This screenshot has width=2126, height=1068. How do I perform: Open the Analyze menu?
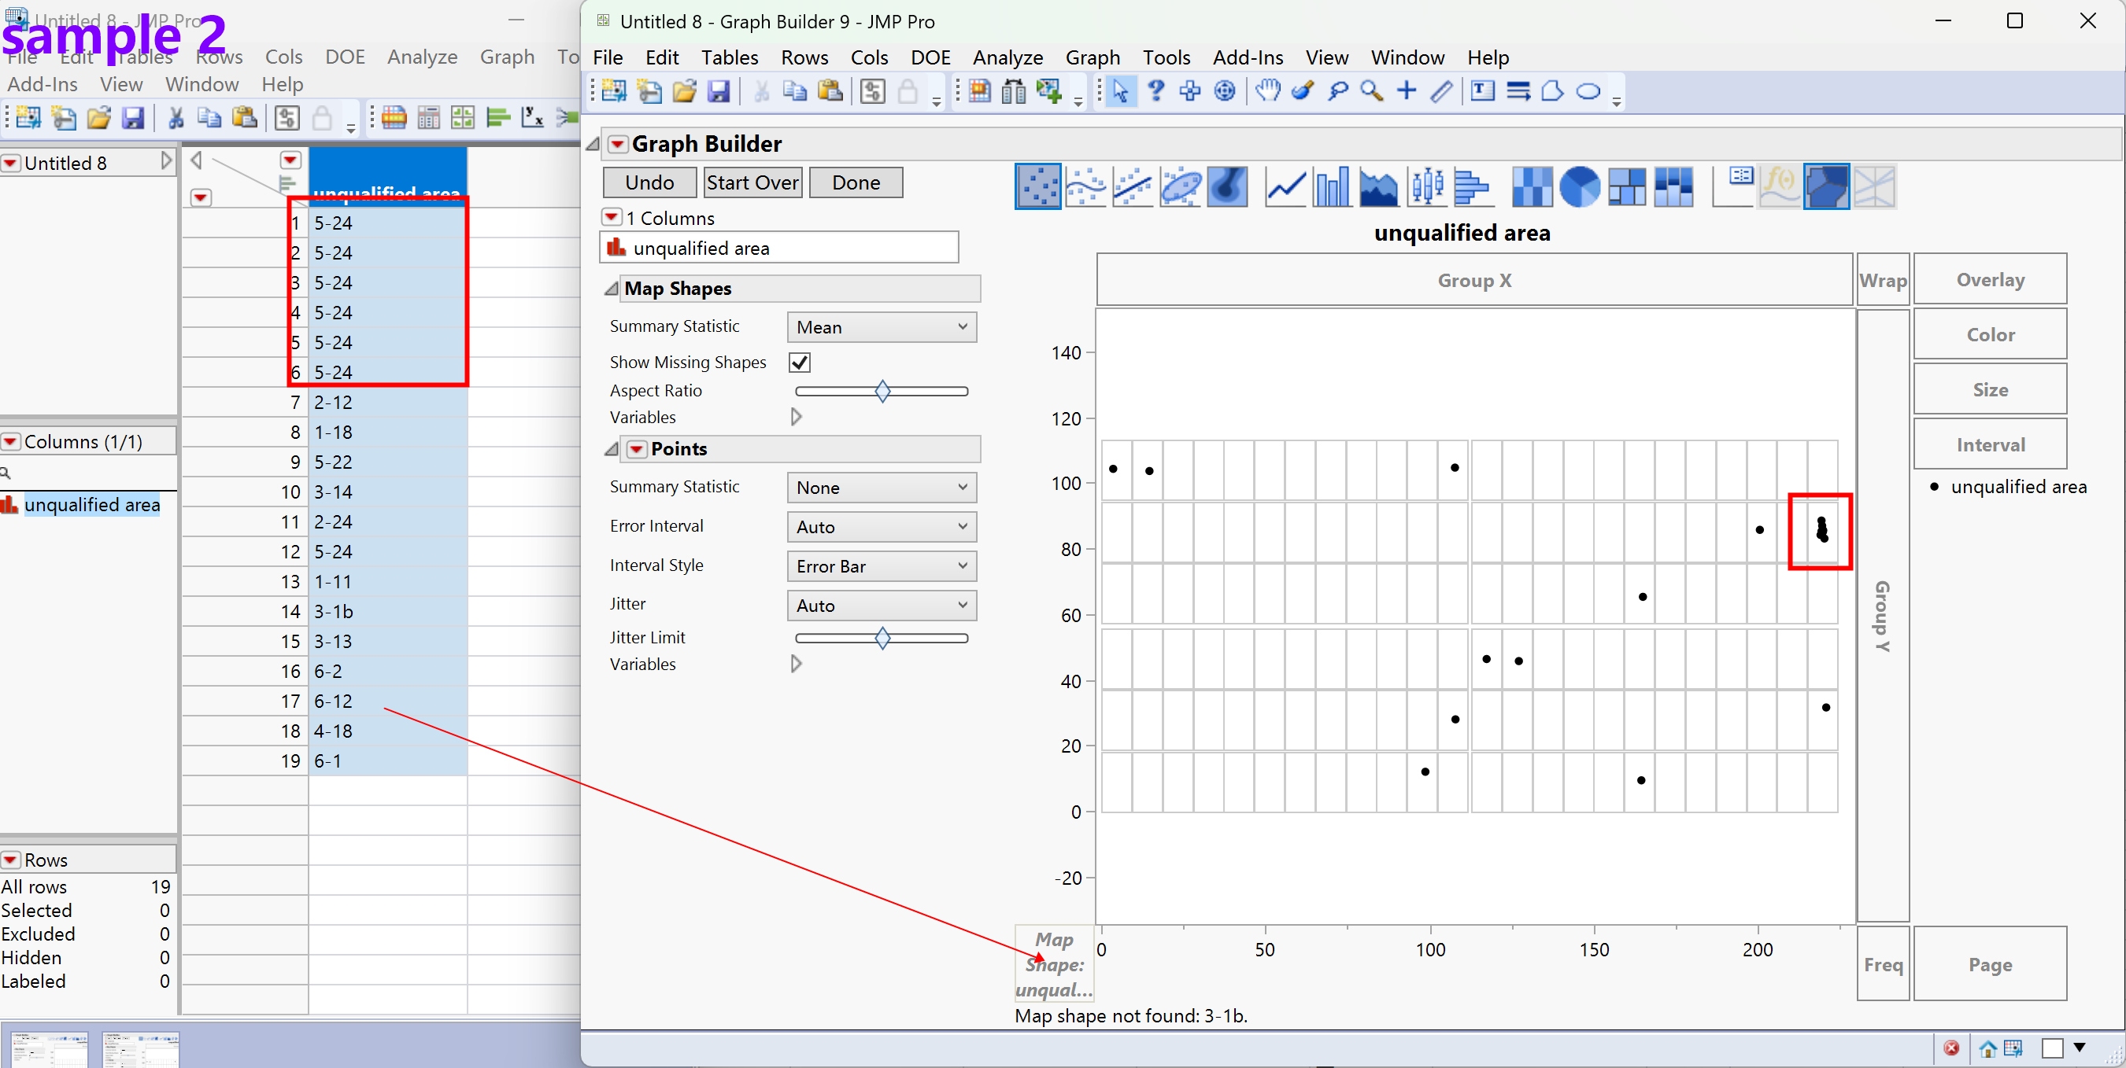tap(1008, 57)
